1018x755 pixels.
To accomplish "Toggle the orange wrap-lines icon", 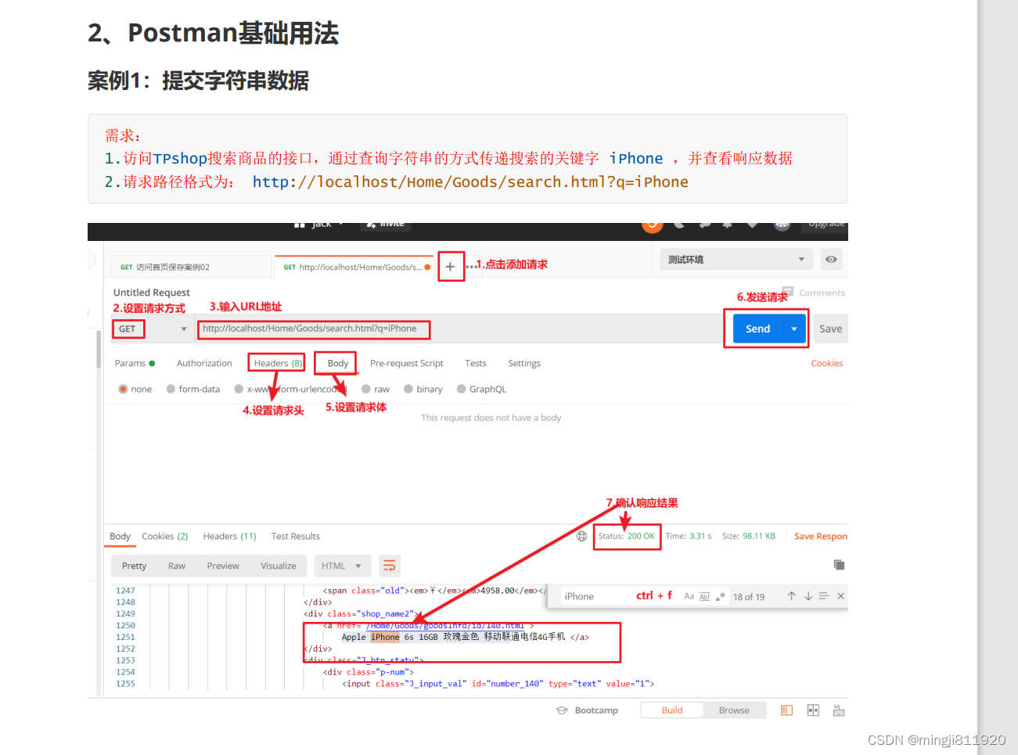I will 389,566.
